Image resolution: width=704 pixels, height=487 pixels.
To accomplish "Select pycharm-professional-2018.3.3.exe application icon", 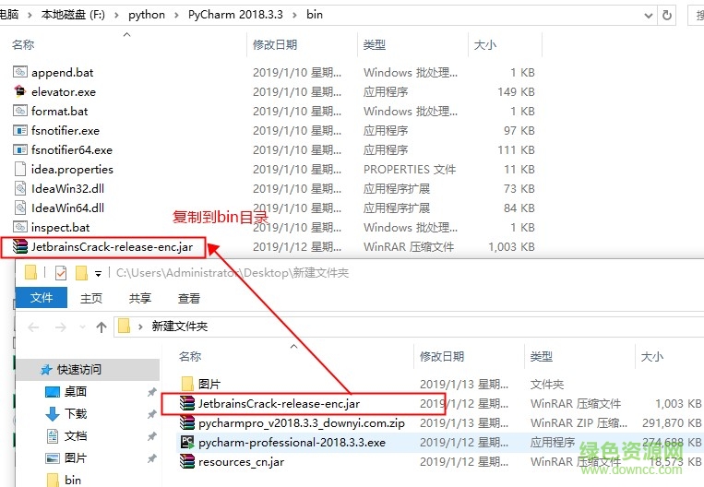I will pyautogui.click(x=187, y=442).
